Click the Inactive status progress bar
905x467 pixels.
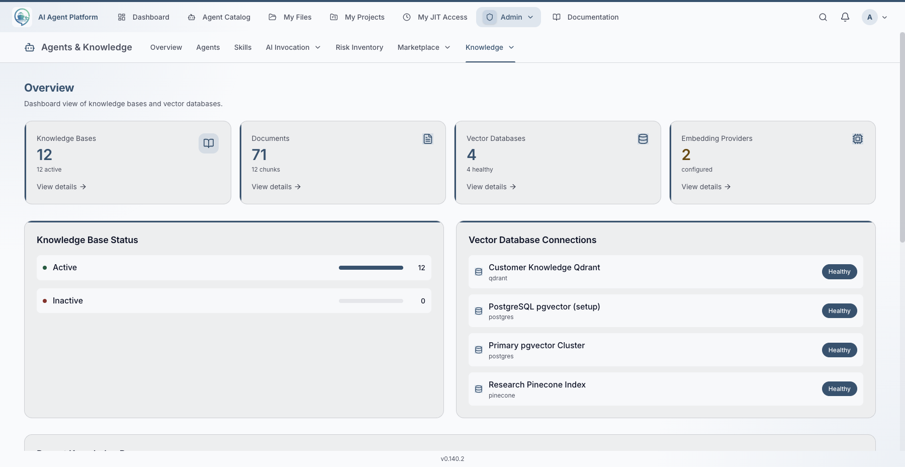(x=371, y=301)
